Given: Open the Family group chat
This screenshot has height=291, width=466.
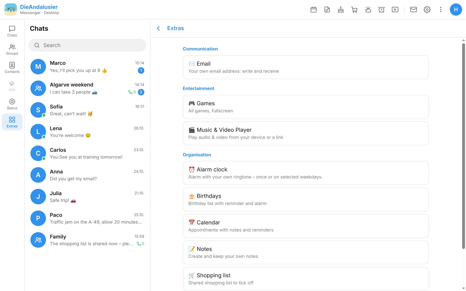Looking at the screenshot, I should (x=87, y=240).
